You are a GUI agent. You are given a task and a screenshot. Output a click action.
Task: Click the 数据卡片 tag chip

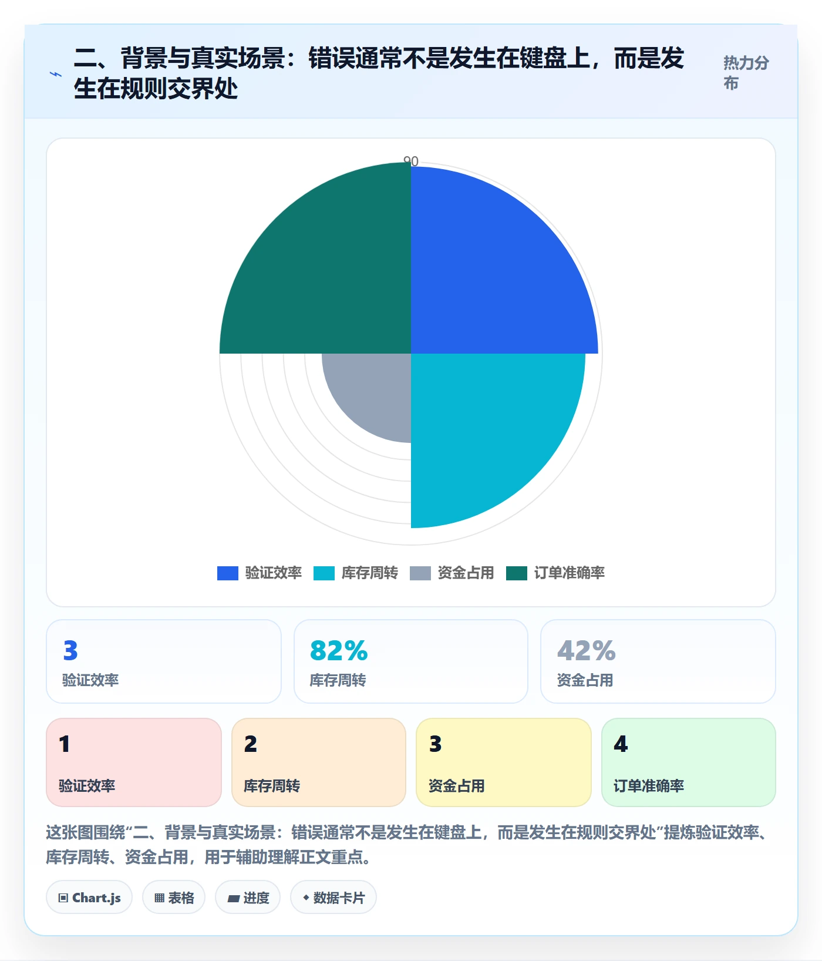coord(333,898)
